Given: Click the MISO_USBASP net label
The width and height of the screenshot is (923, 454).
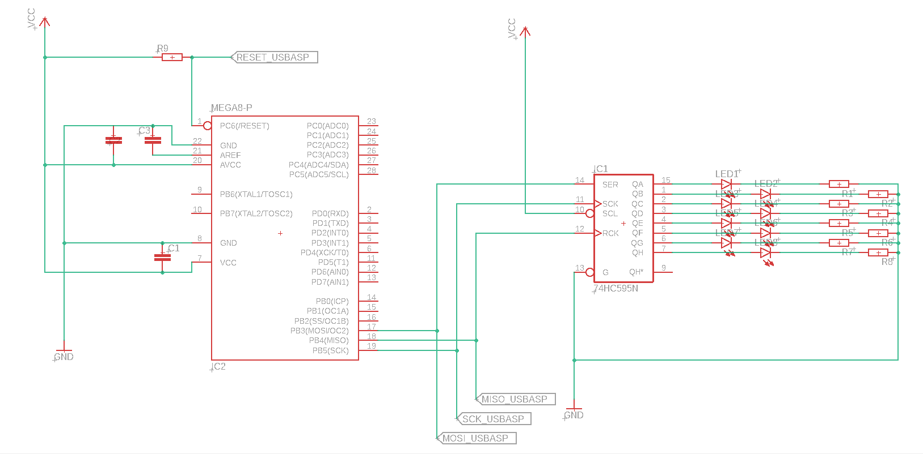Looking at the screenshot, I should pos(516,399).
